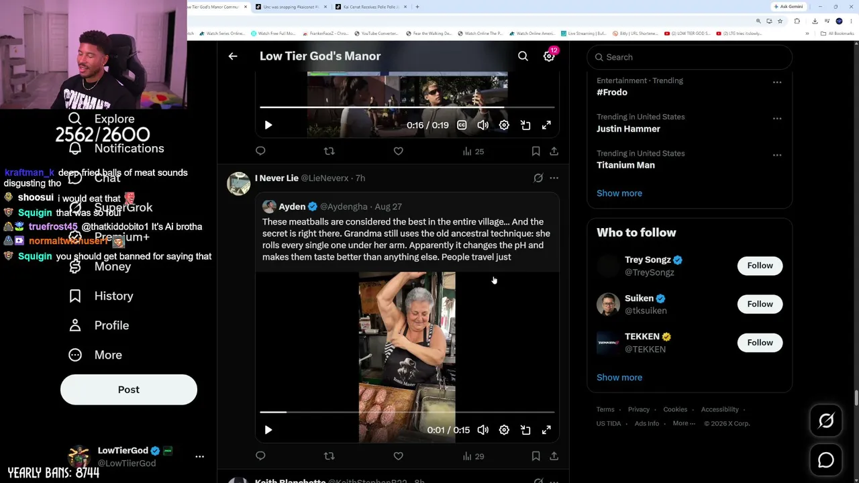859x483 pixels.
Task: Open more options on I Never Lie's post
Action: point(554,178)
